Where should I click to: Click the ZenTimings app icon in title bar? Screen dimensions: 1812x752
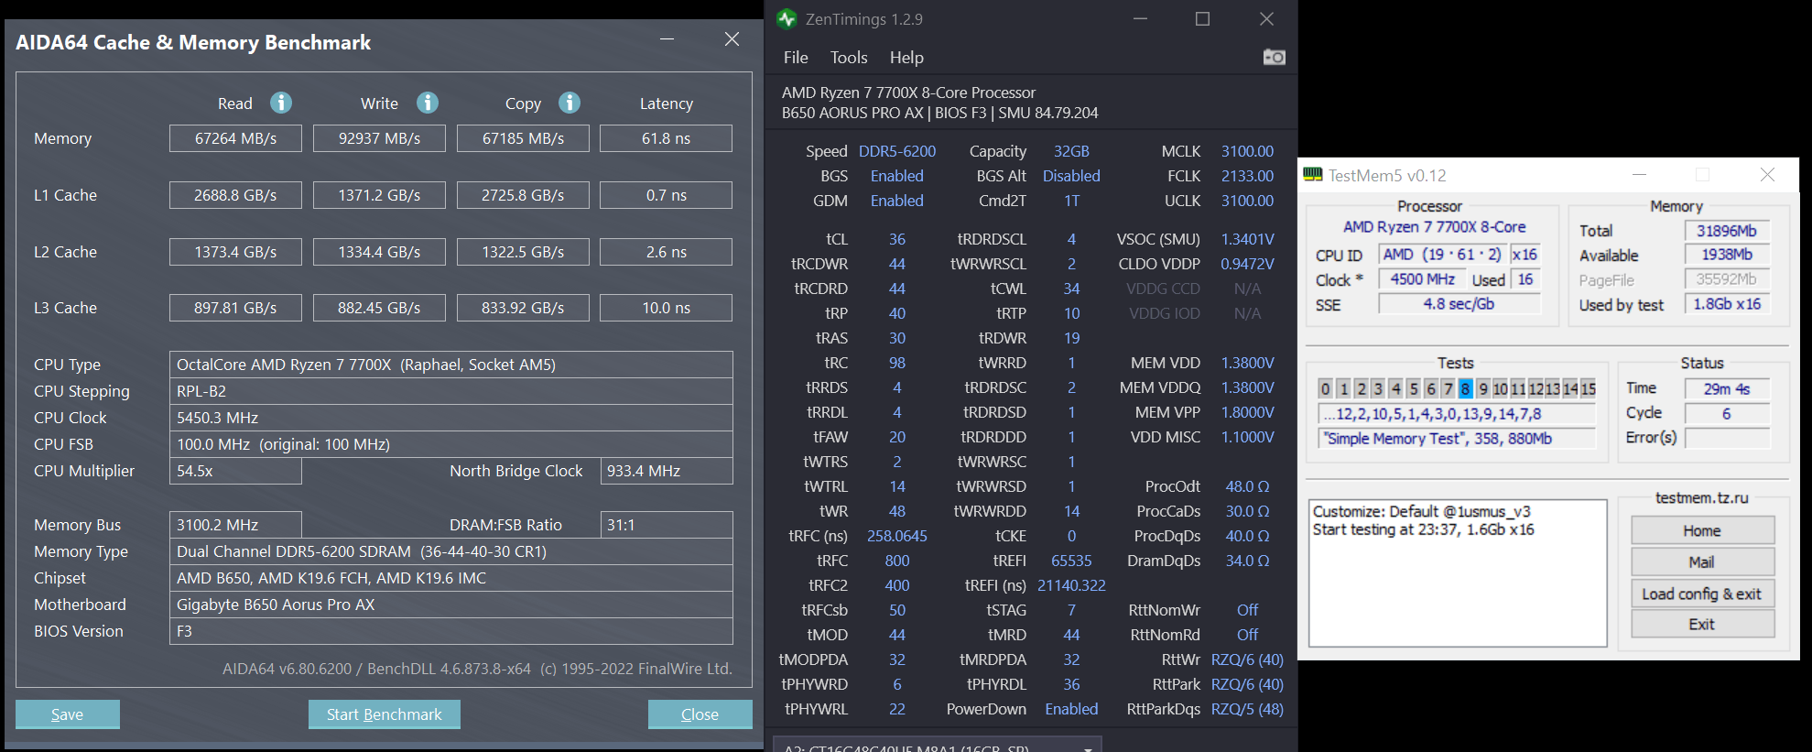(x=787, y=18)
